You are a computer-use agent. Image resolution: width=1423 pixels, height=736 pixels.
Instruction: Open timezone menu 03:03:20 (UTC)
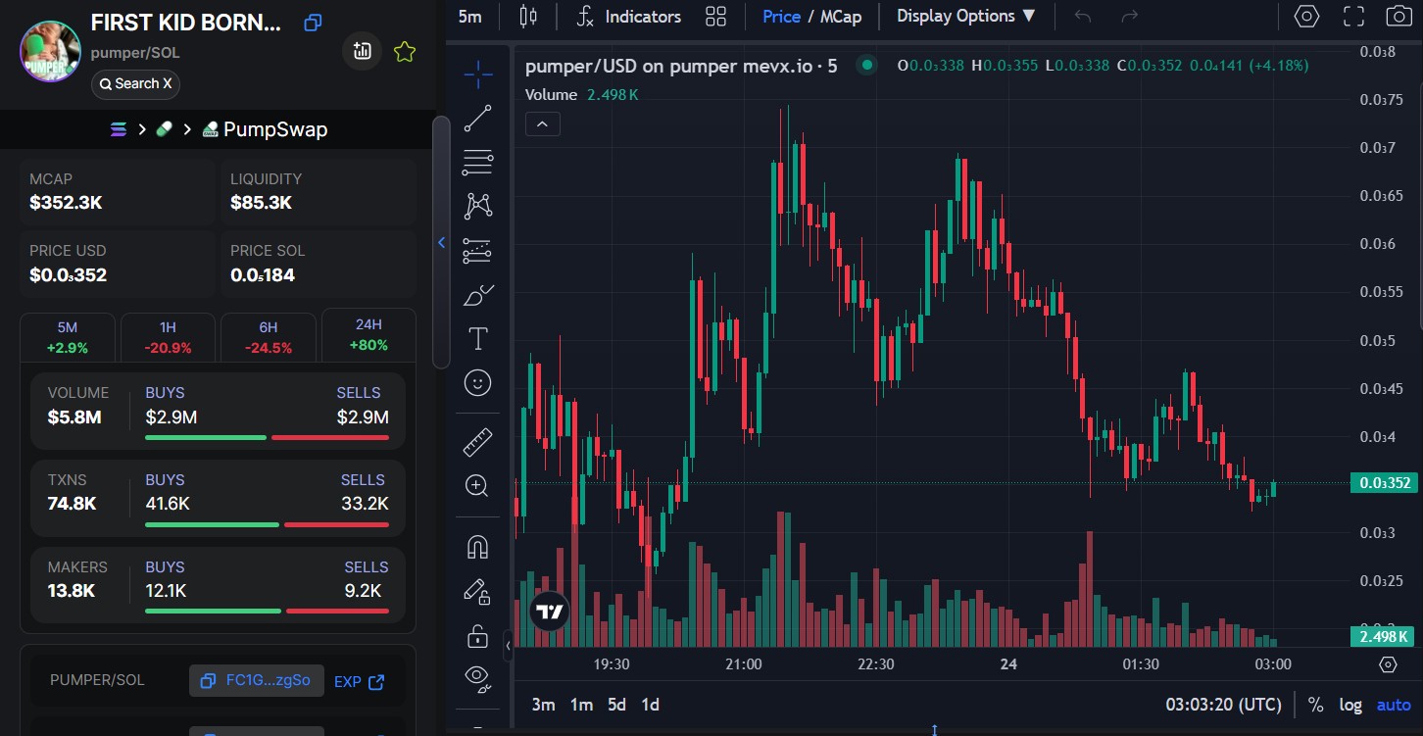click(1223, 705)
